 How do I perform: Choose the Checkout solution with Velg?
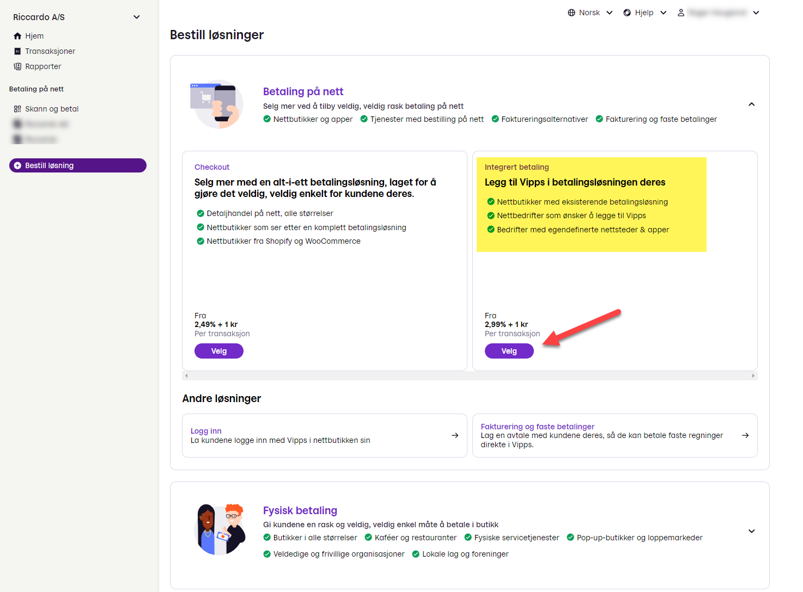[219, 351]
